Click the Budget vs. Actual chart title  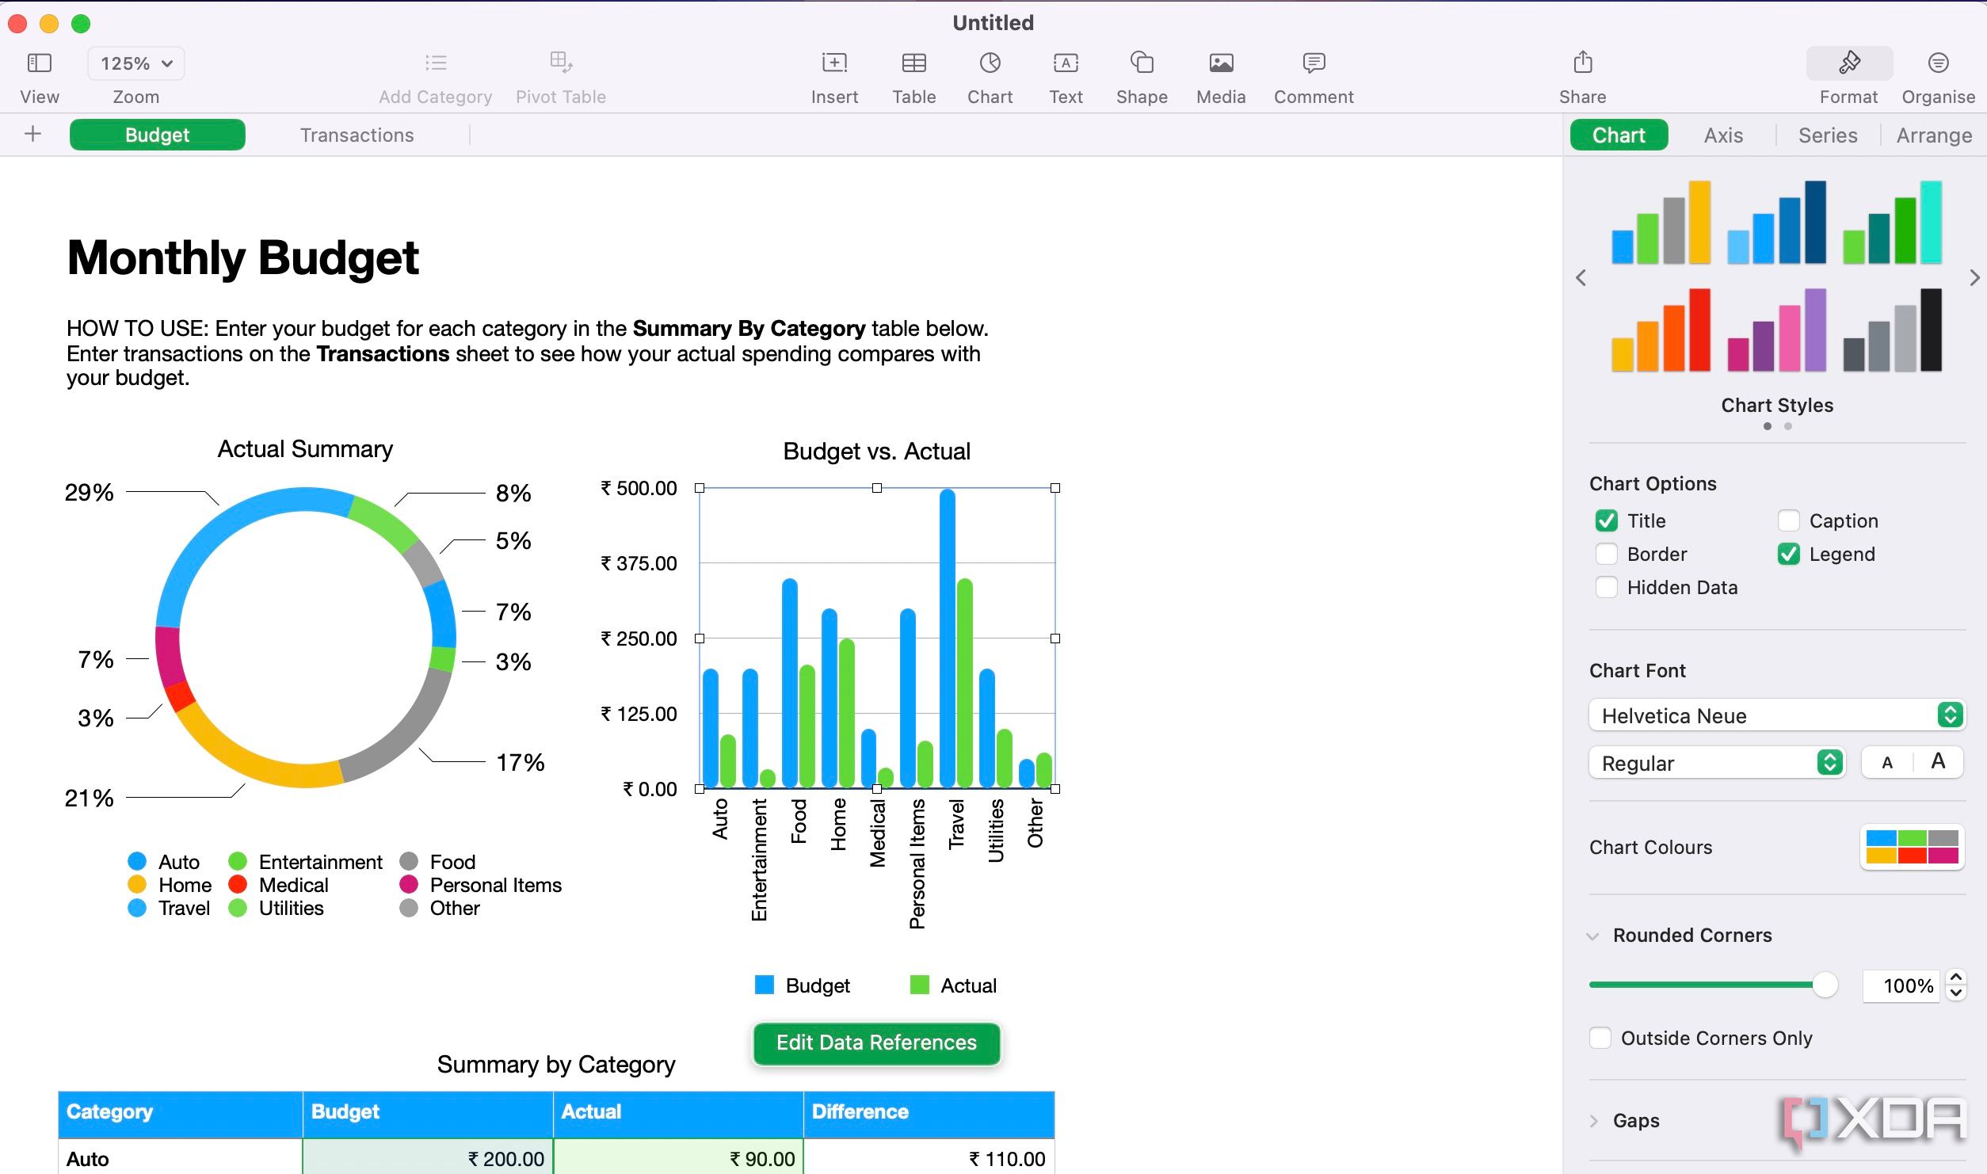876,451
